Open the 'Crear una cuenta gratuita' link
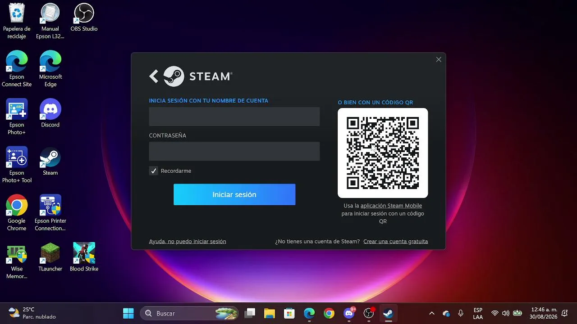This screenshot has height=324, width=577. [396, 242]
